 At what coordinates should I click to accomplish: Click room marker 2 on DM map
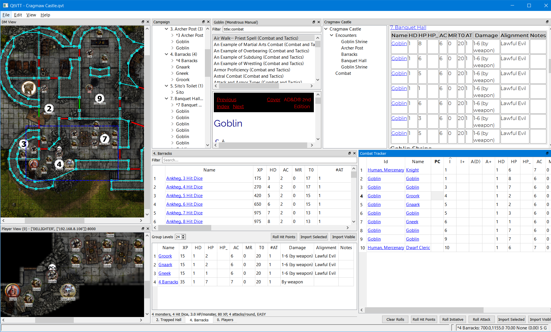pos(49,108)
